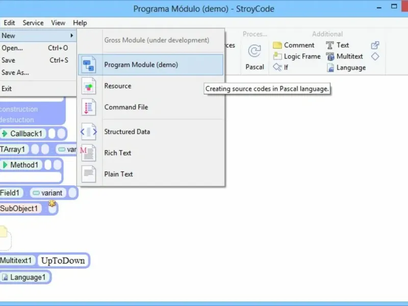Click the diamond icon in Additional group
Viewport: 408px width, 306px height.
coord(375,56)
